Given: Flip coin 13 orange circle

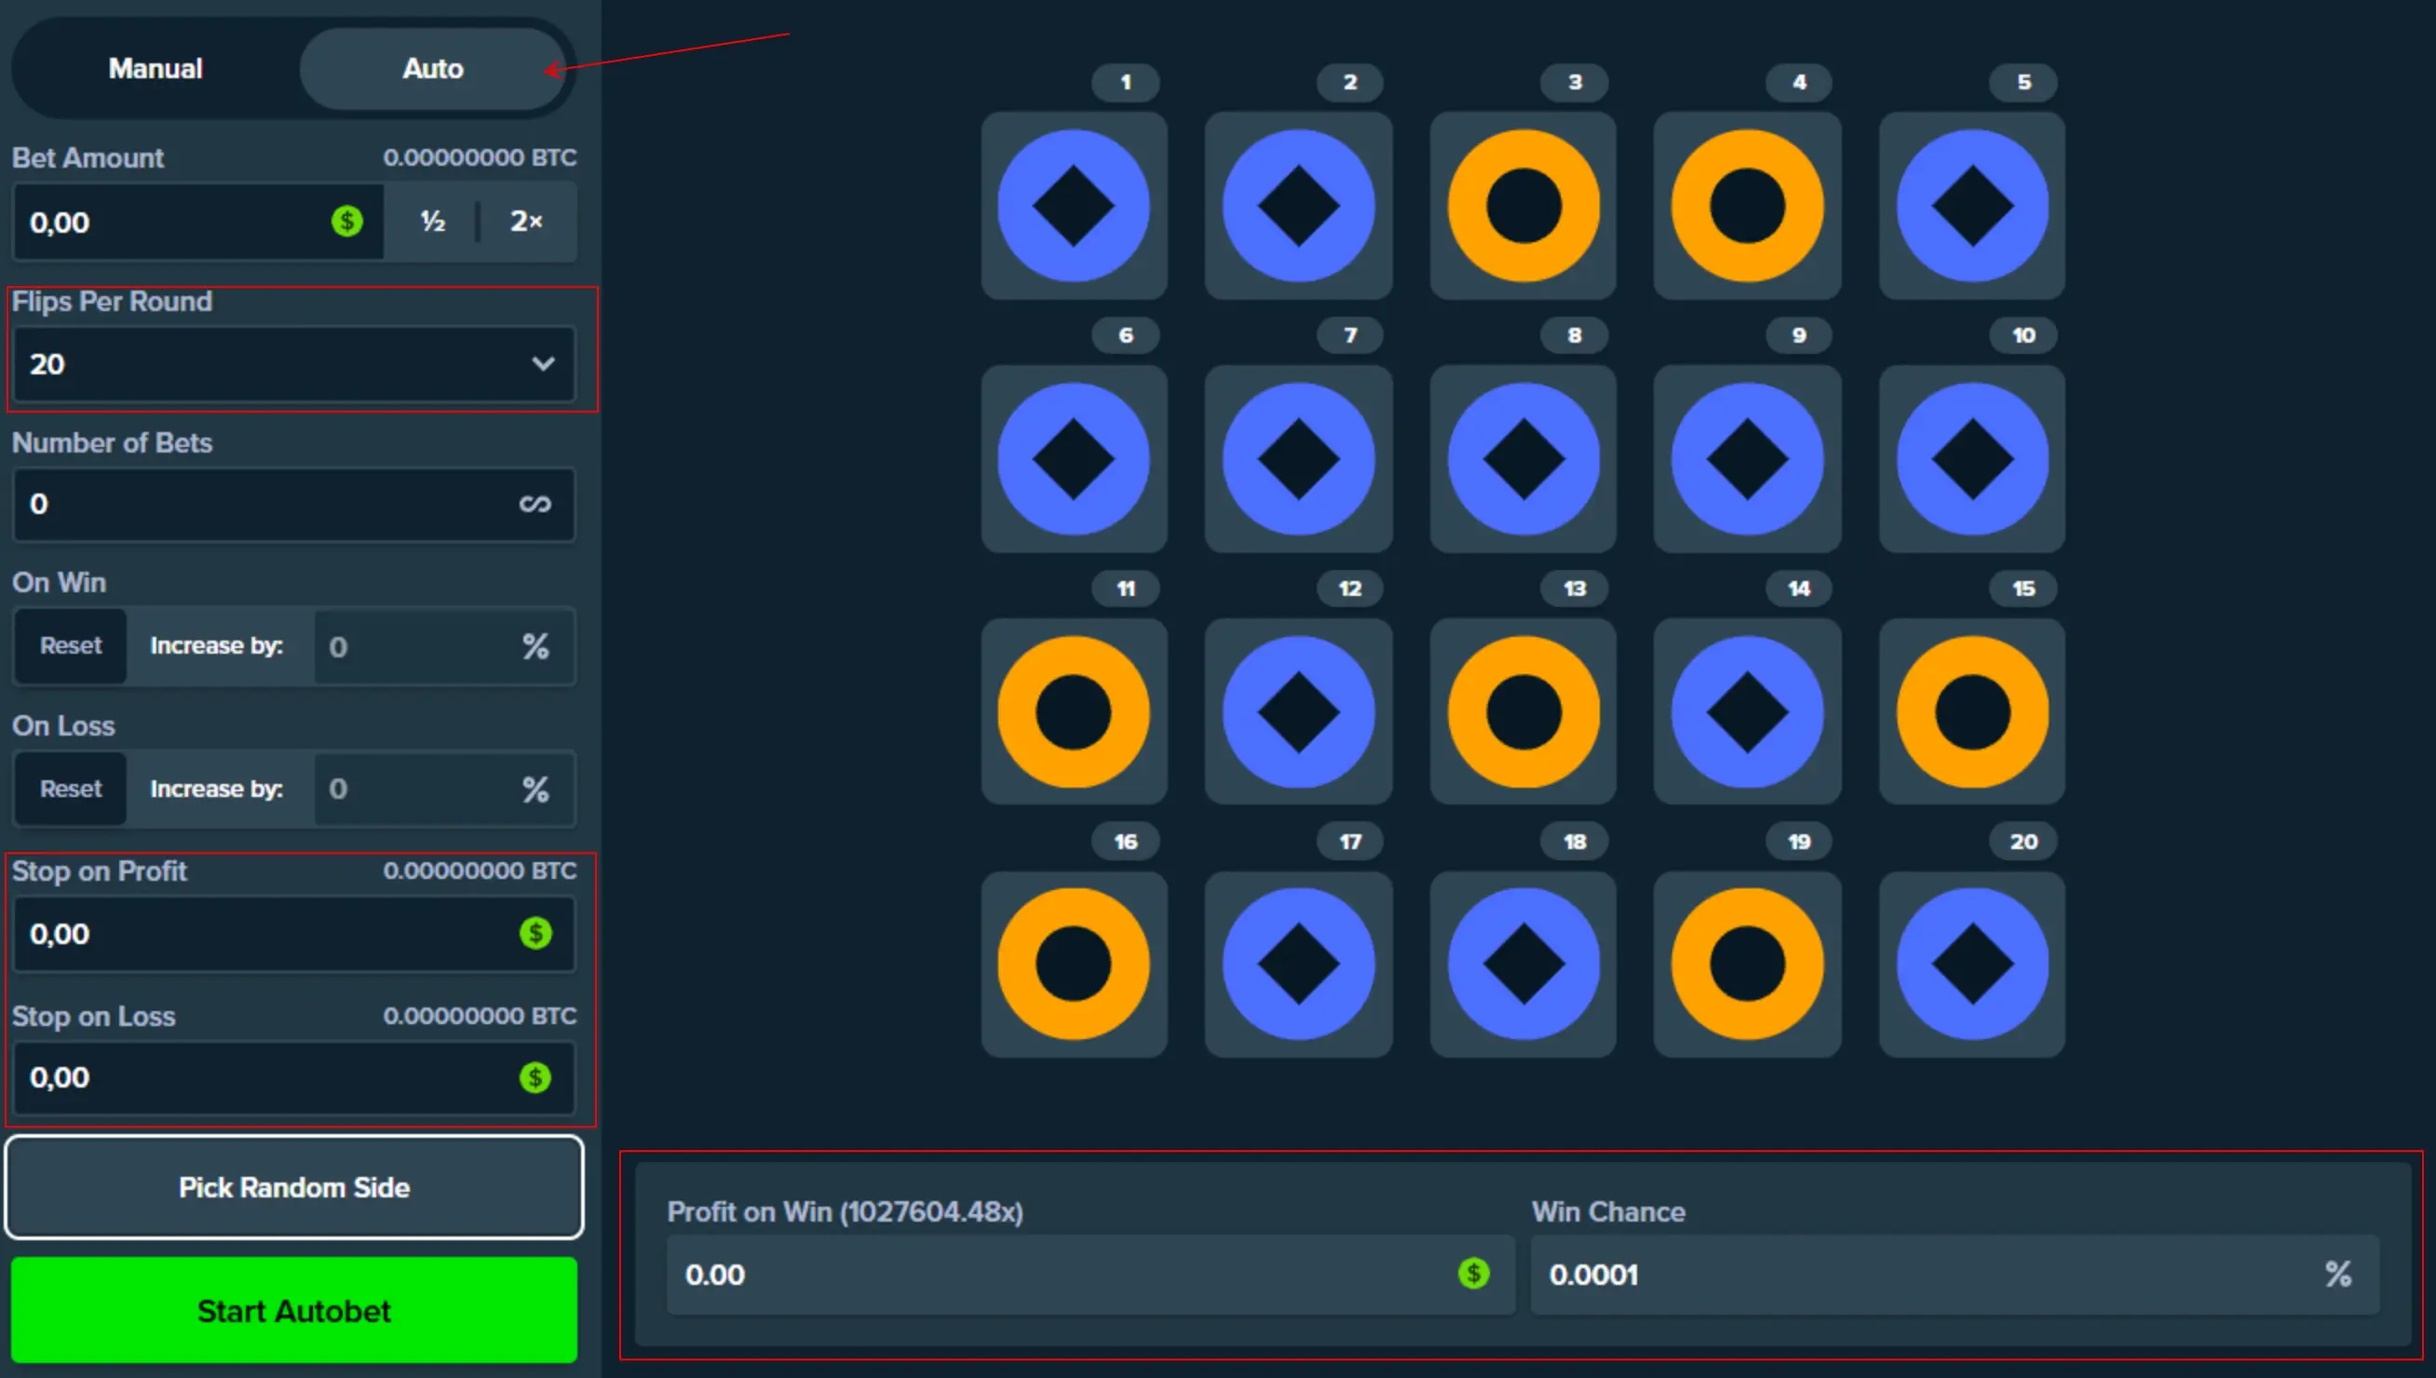Looking at the screenshot, I should [x=1523, y=711].
